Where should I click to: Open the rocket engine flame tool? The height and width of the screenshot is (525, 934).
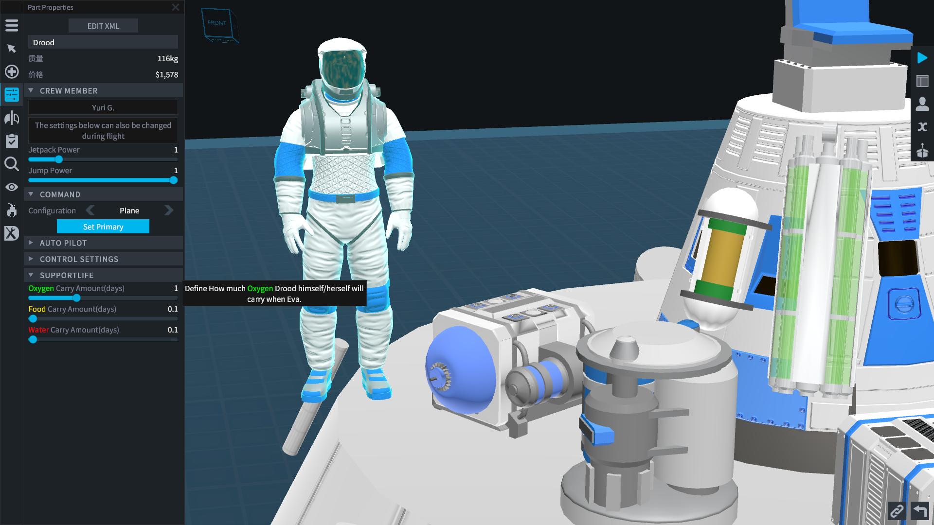[x=12, y=210]
